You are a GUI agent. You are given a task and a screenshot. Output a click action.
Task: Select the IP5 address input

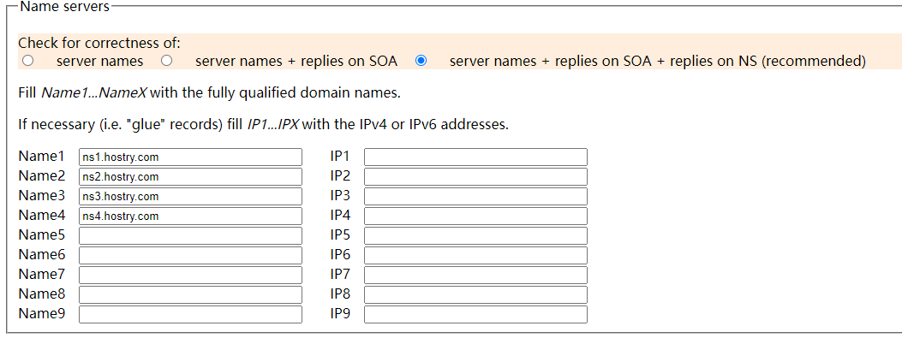click(475, 236)
